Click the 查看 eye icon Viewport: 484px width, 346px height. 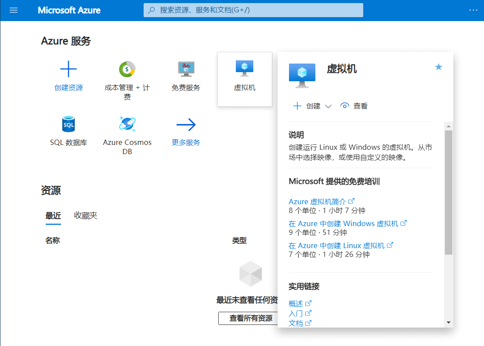344,106
